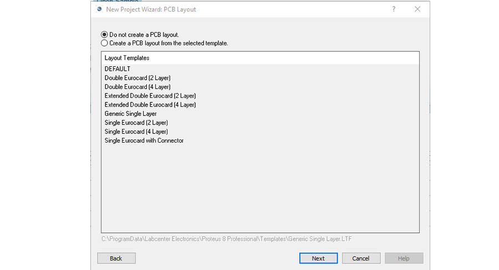Image resolution: width=499 pixels, height=270 pixels.
Task: Select Generic Single Layer template
Action: [131, 113]
